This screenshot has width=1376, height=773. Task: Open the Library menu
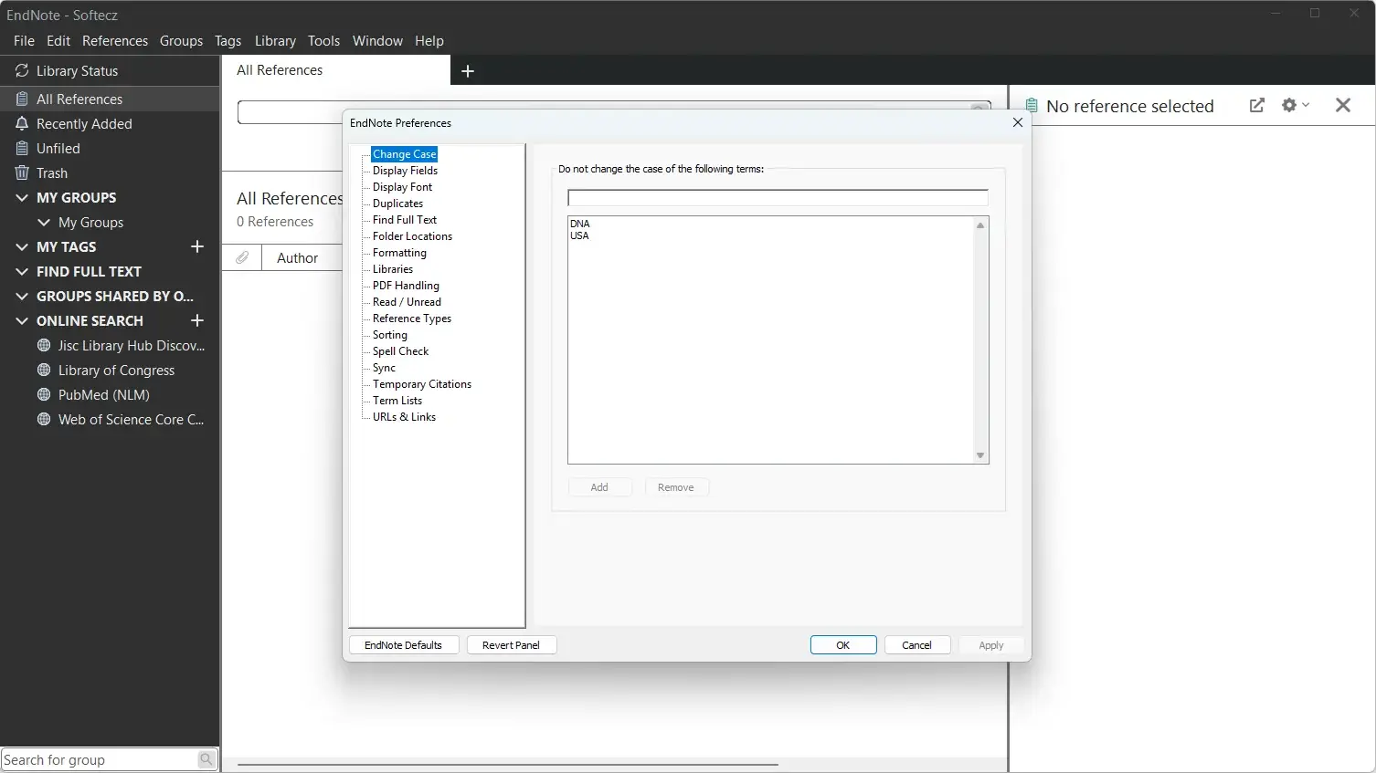275,41
